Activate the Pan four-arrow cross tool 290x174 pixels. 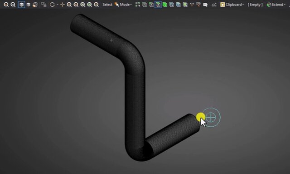tap(63, 5)
